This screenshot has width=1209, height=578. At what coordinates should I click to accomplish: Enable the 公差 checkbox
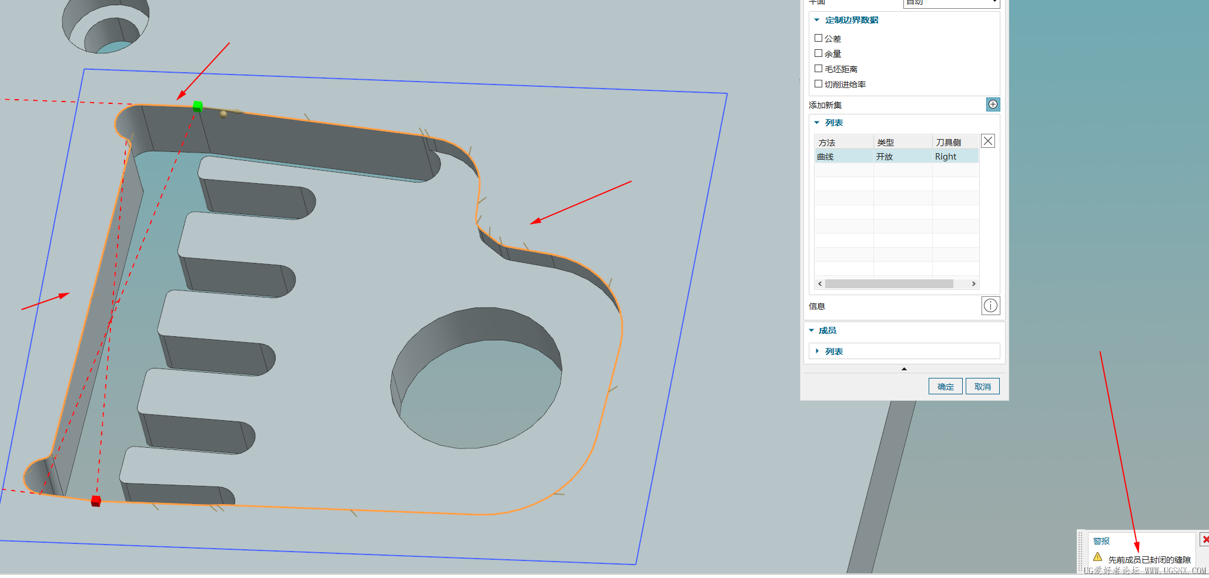(818, 38)
